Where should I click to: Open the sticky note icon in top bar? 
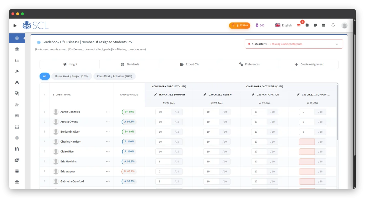315,25
